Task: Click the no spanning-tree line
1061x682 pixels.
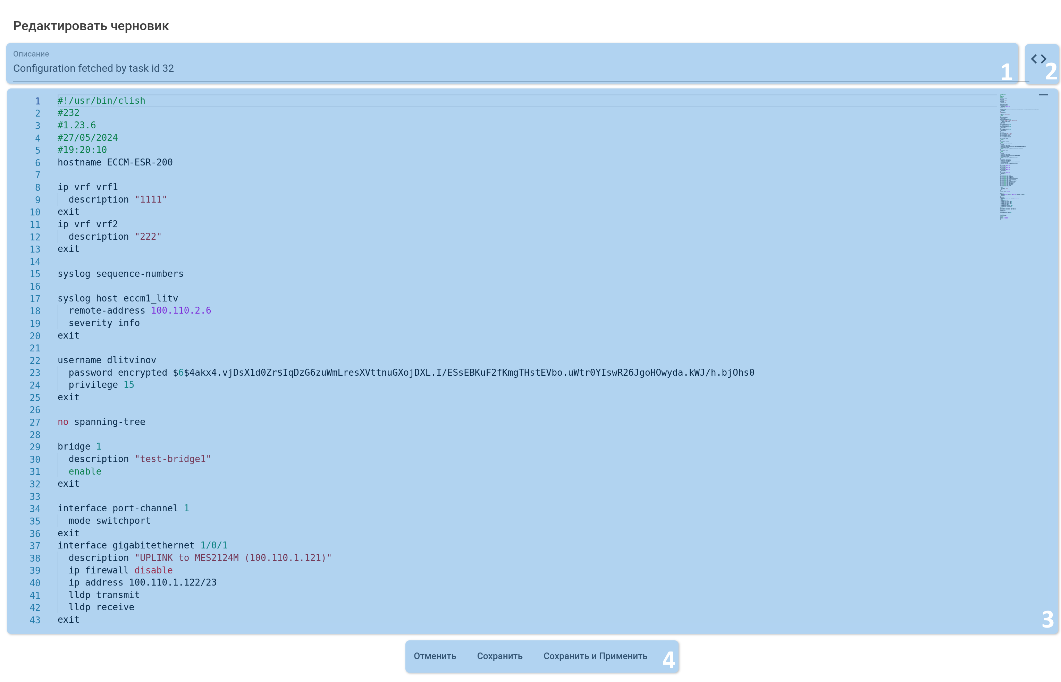Action: point(101,422)
